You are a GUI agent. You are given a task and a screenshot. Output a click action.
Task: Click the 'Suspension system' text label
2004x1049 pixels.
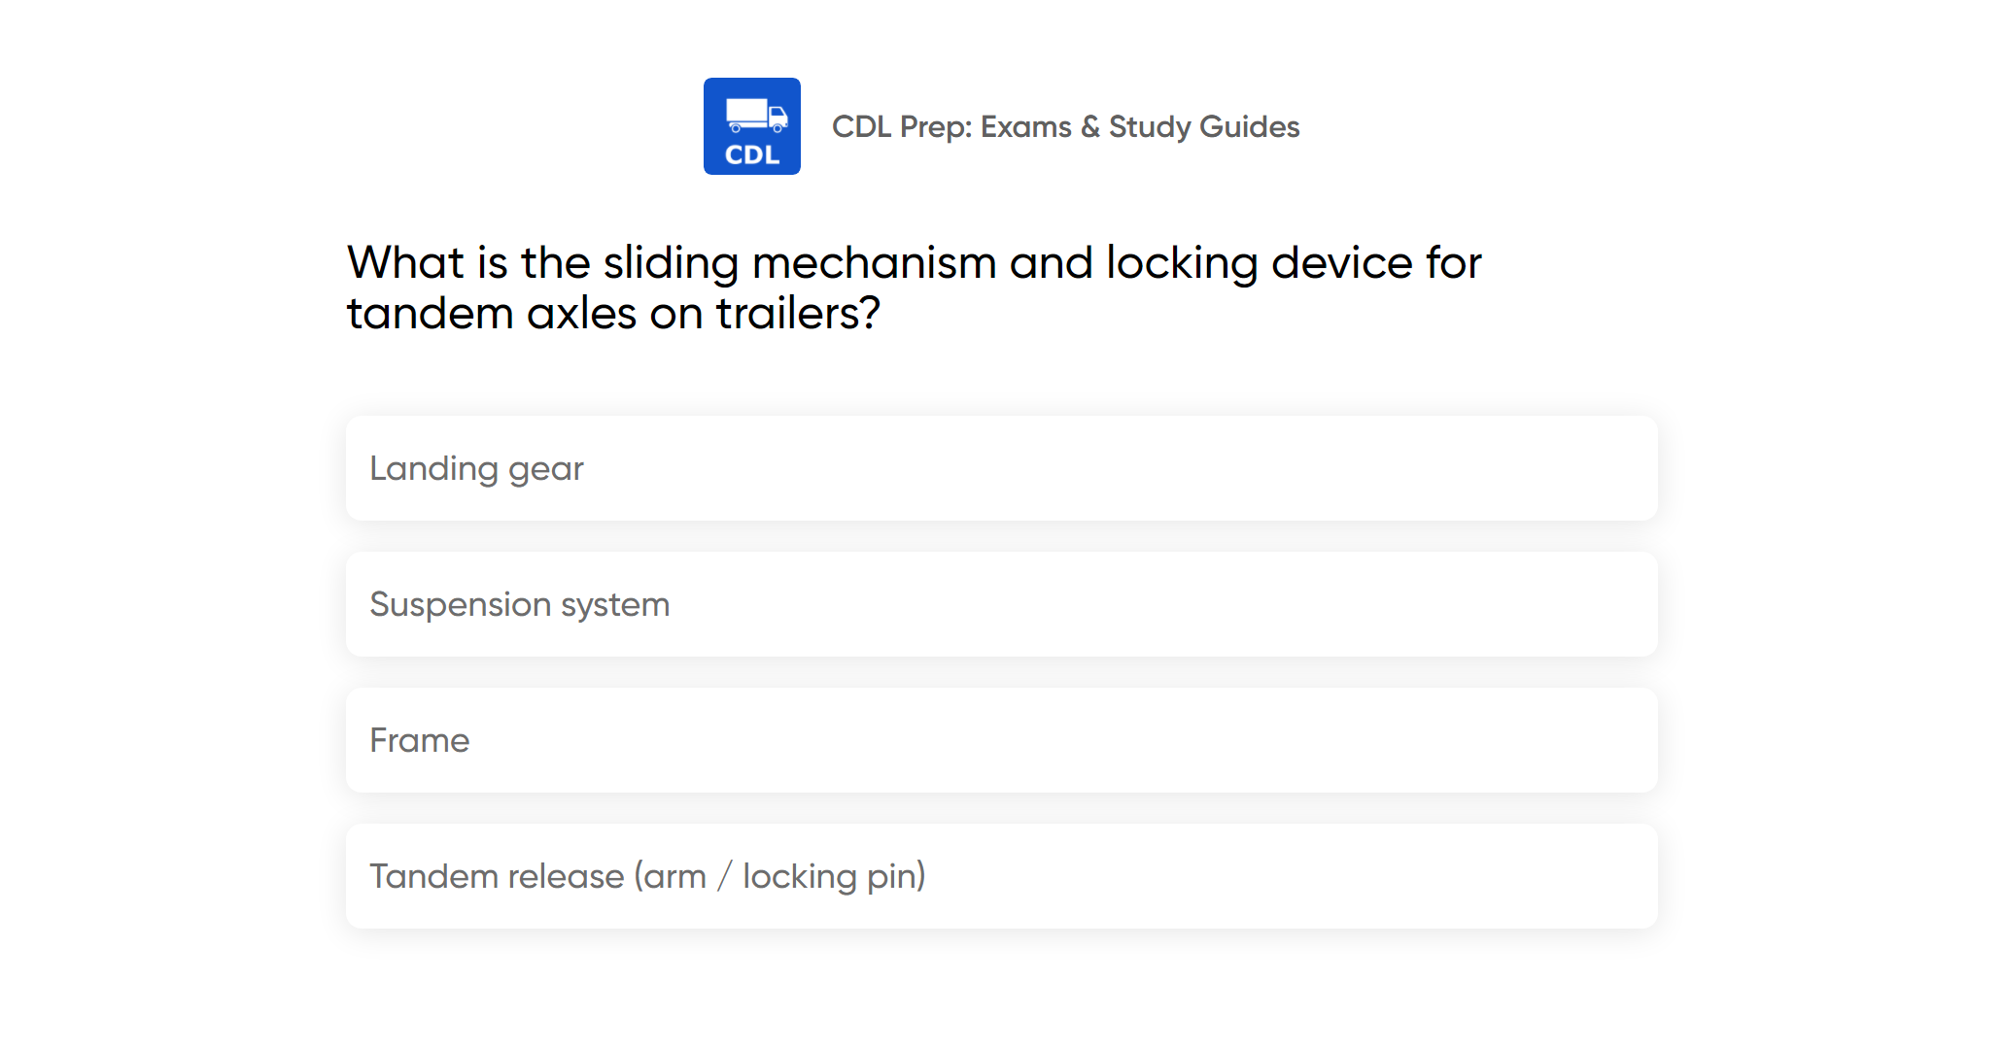[519, 604]
